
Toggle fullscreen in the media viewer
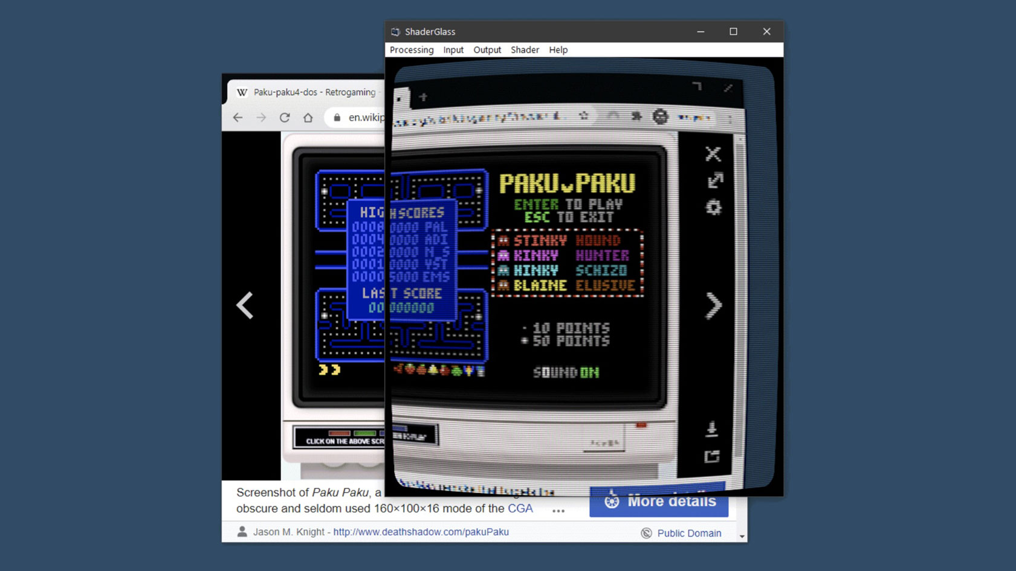point(715,180)
